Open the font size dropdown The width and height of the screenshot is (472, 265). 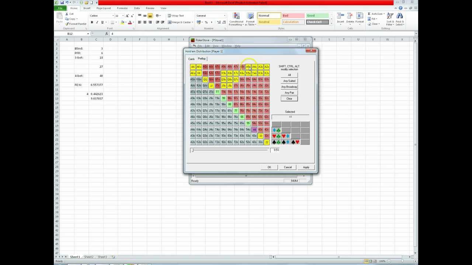(122, 16)
